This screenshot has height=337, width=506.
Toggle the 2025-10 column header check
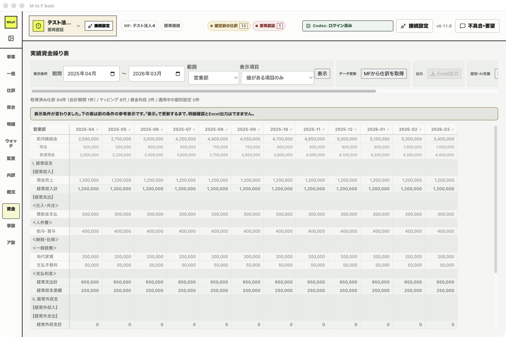point(291,129)
